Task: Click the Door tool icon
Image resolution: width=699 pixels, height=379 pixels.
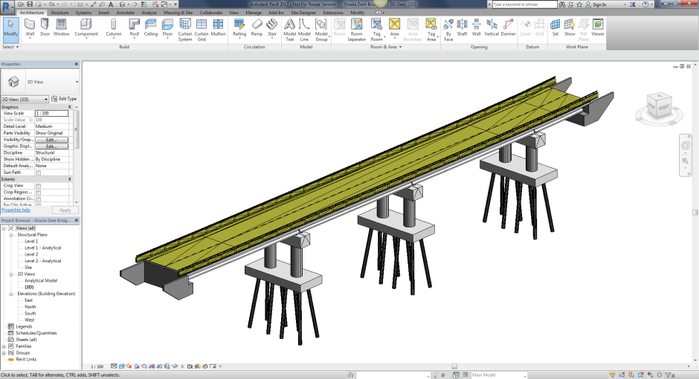Action: pos(45,27)
